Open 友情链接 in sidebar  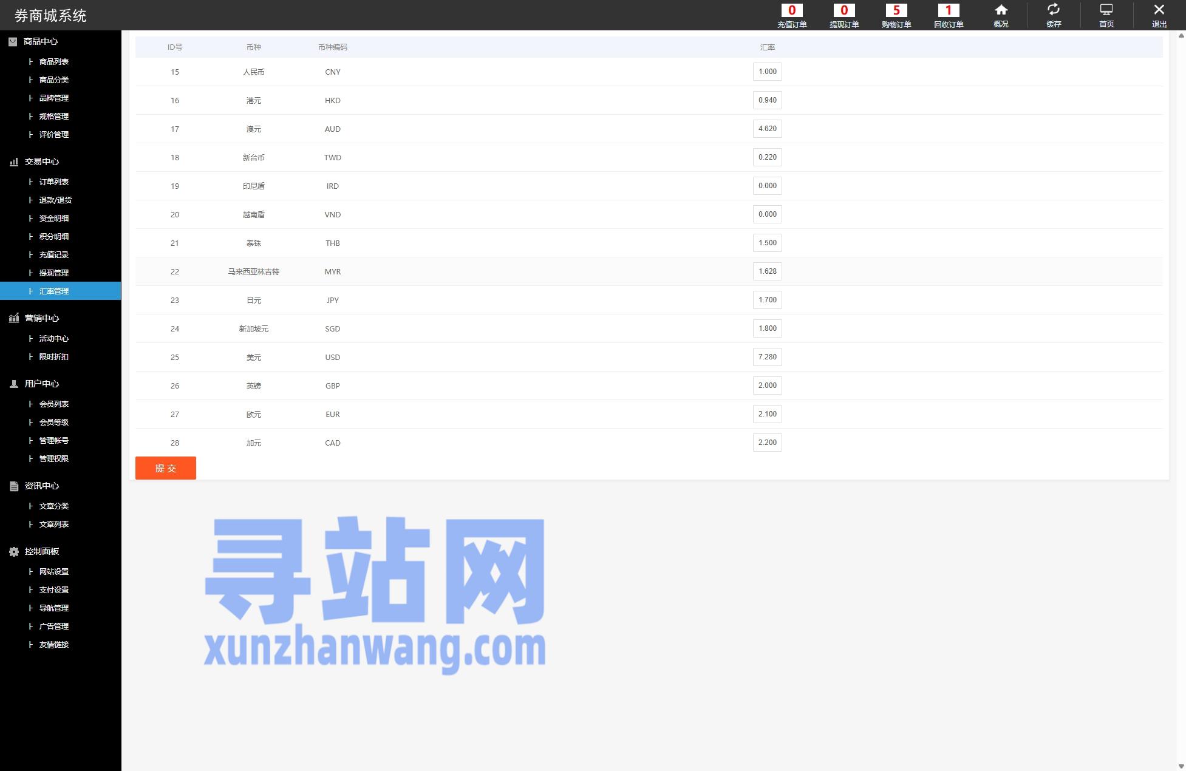(54, 645)
